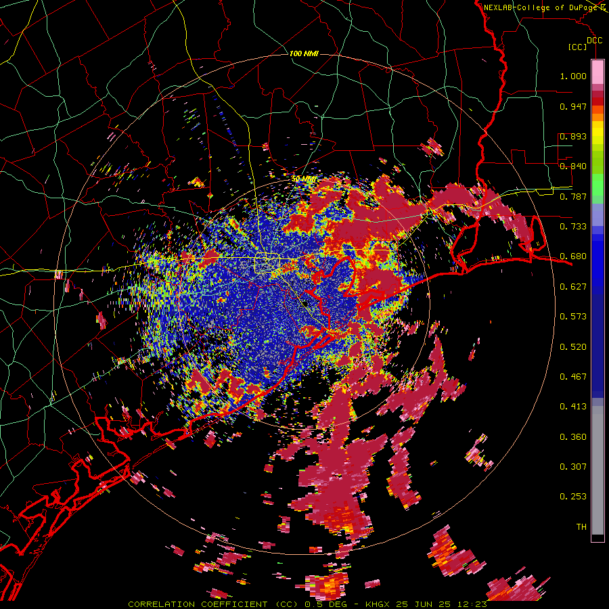Click the TH threshold label
This screenshot has height=609, width=609.
(x=581, y=527)
